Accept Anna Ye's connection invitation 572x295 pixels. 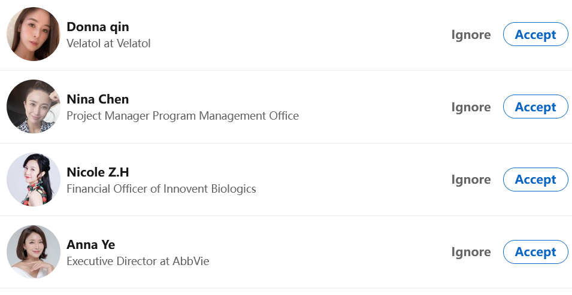pos(535,252)
